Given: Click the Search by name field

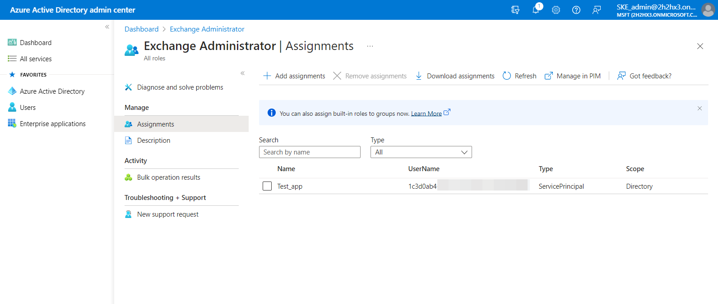Looking at the screenshot, I should point(310,152).
